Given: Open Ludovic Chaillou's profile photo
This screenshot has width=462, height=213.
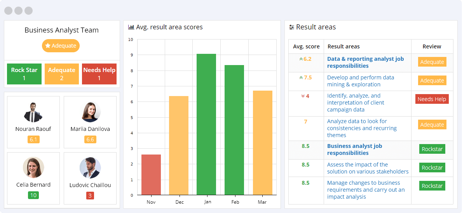Looking at the screenshot, I should (x=90, y=168).
